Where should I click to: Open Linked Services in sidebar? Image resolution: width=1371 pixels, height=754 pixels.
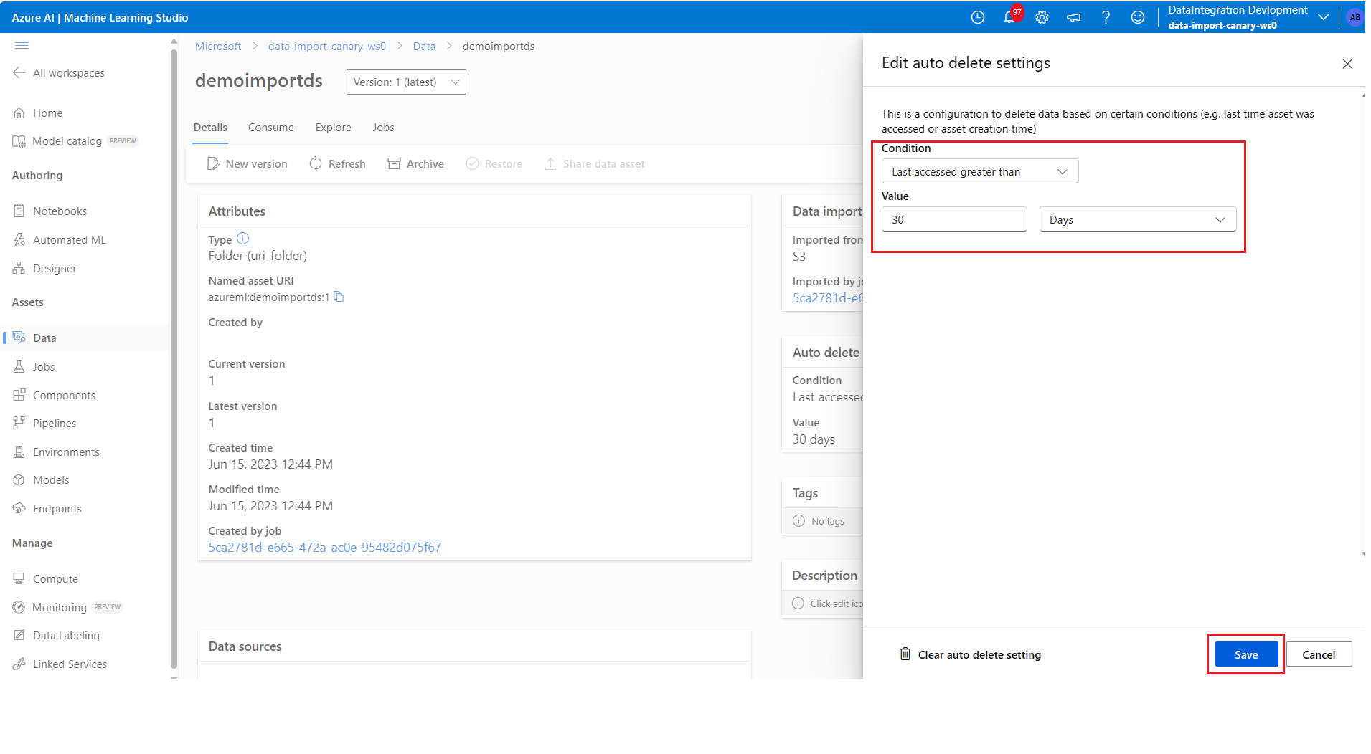[60, 664]
